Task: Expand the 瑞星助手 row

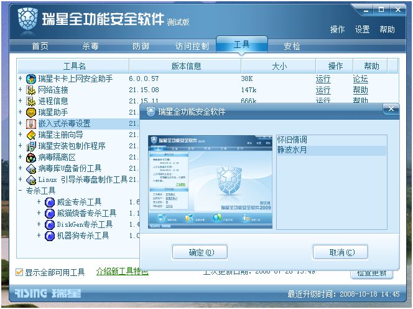Action: [21, 112]
